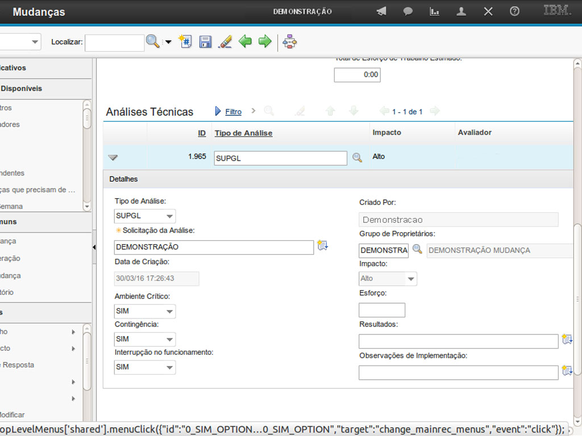Open lookup next to Grupo de Proprietários
582x436 pixels.
pos(417,249)
